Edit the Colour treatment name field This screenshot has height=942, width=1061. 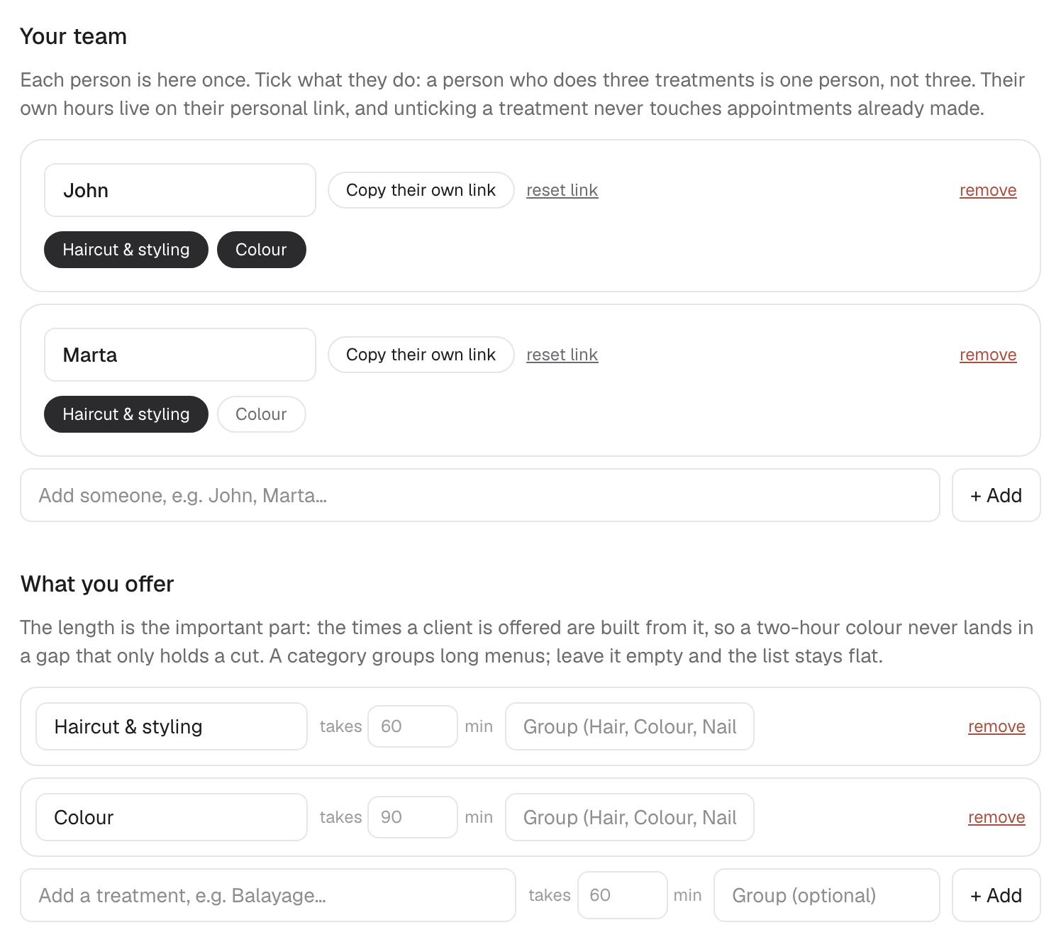point(172,817)
